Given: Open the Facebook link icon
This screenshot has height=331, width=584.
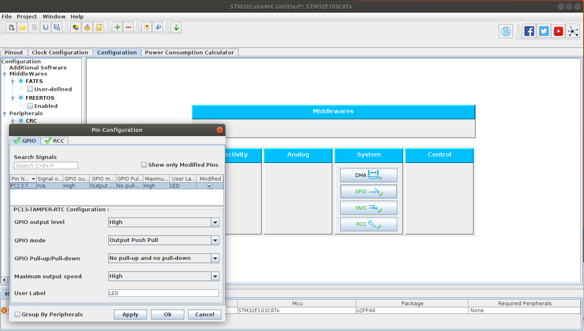Looking at the screenshot, I should point(529,31).
